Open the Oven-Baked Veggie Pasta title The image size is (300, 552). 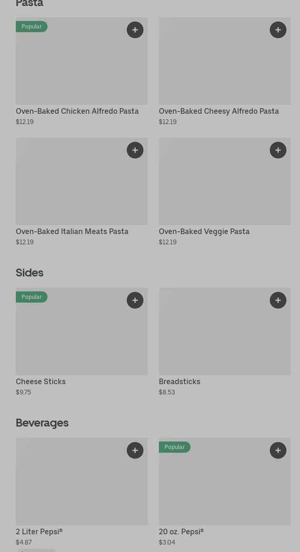pos(204,231)
